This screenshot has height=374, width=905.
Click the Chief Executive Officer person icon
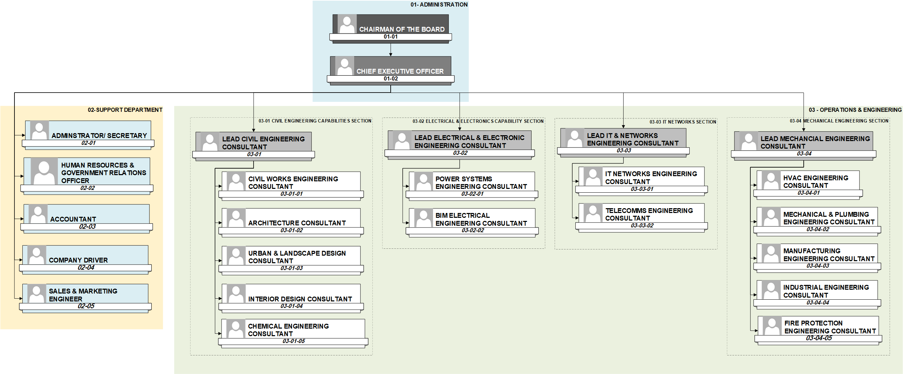tap(344, 66)
